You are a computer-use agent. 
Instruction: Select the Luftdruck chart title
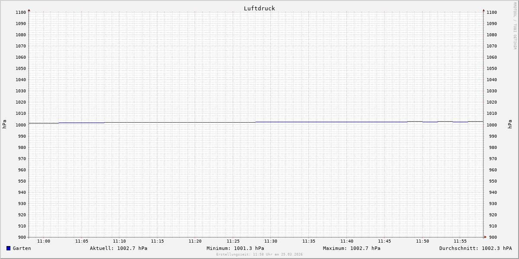pos(259,8)
